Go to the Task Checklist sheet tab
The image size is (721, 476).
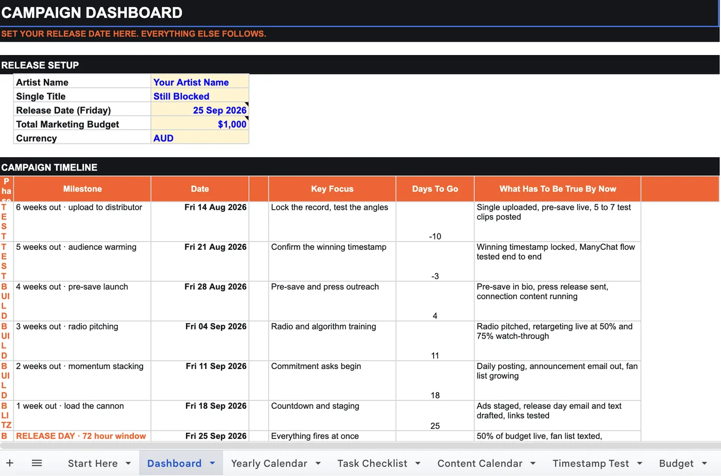coord(372,463)
